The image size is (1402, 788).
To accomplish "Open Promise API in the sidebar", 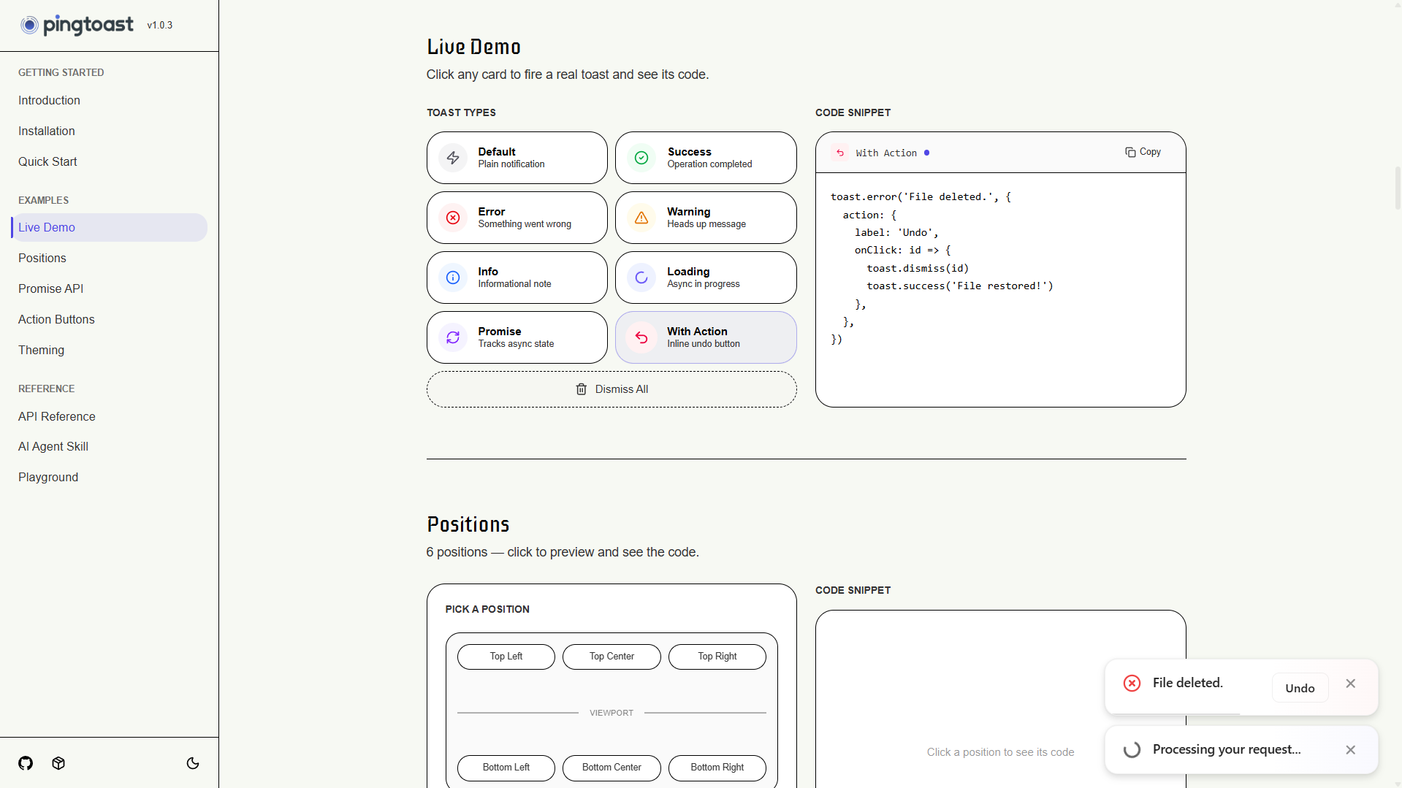I will (51, 289).
